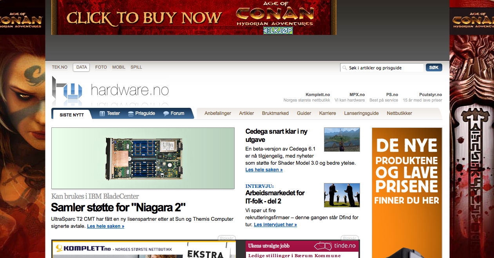Viewport: 494px width, 258px height.
Task: Click the tinde.no logo icon
Action: (x=323, y=246)
